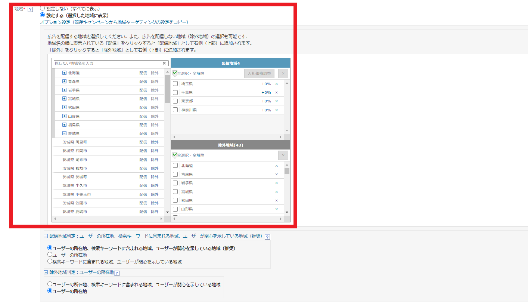
Task: Select 設定しない（すべてに表示） radio button
Action: [42, 8]
